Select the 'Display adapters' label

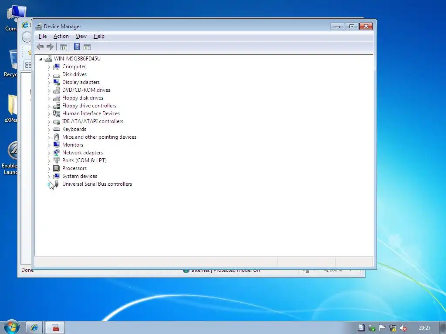81,82
